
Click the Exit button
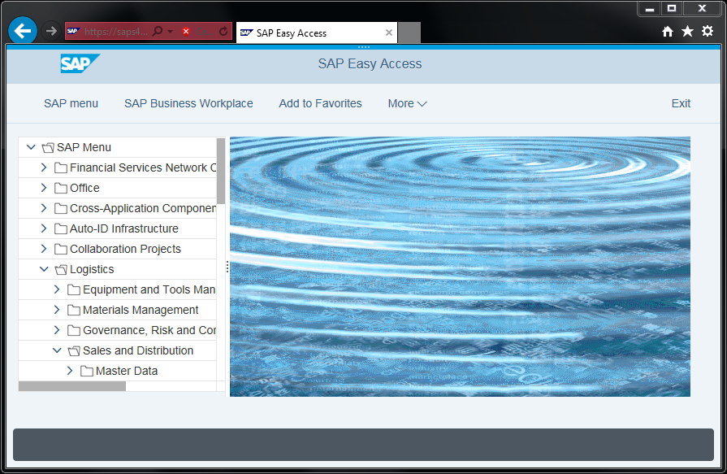[681, 103]
